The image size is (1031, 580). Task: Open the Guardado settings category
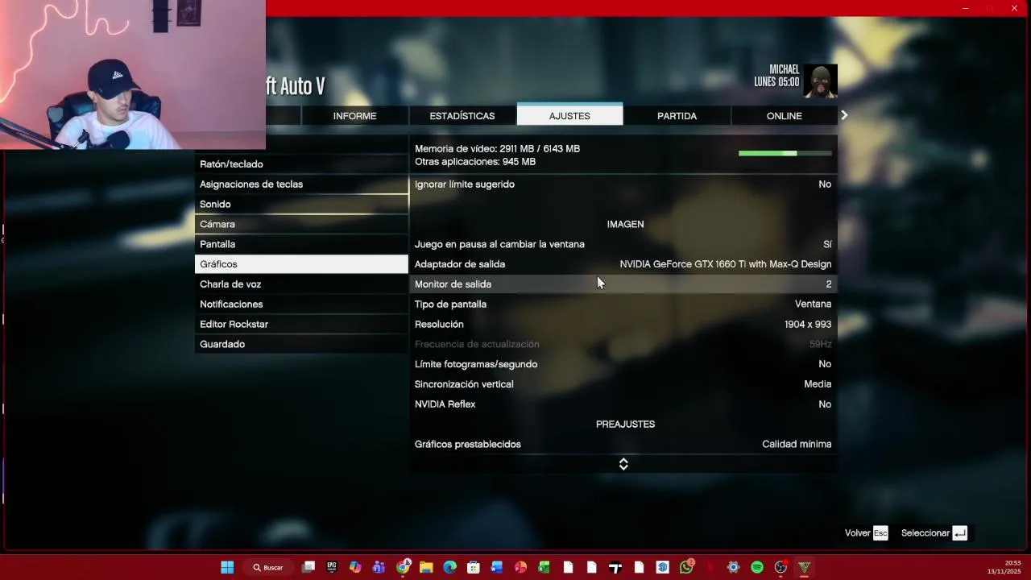[x=301, y=344]
